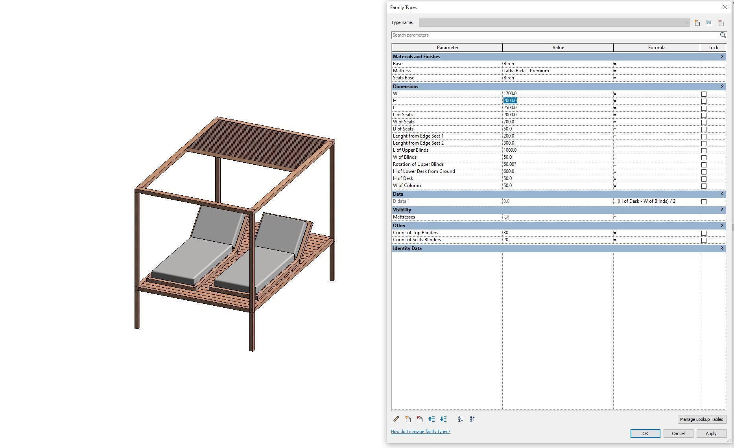This screenshot has height=448, width=734.
Task: Collapse the Data group
Action: 722,194
